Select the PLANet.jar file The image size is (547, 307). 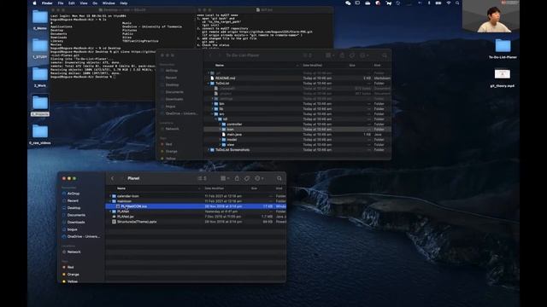point(126,217)
